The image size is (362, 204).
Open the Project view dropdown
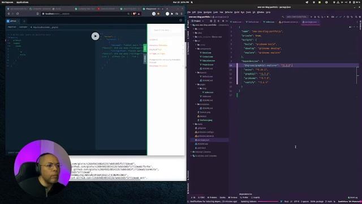tap(199, 21)
